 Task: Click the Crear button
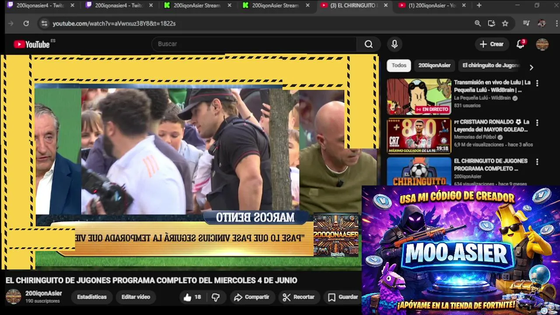(492, 44)
